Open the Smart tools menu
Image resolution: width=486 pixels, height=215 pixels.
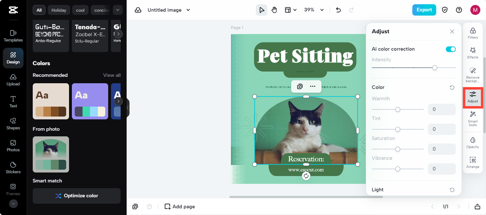(473, 119)
